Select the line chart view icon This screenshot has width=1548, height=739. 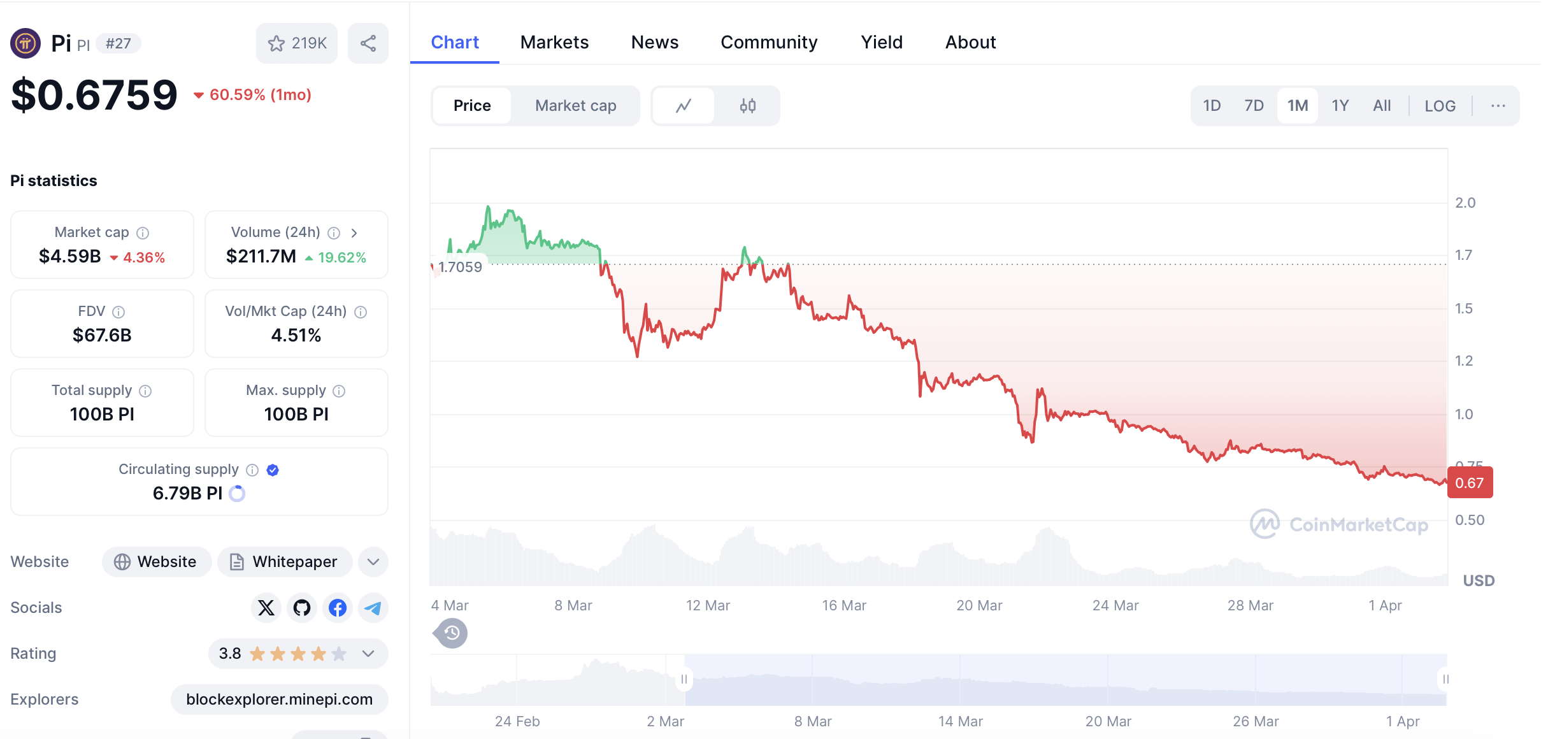click(x=684, y=106)
